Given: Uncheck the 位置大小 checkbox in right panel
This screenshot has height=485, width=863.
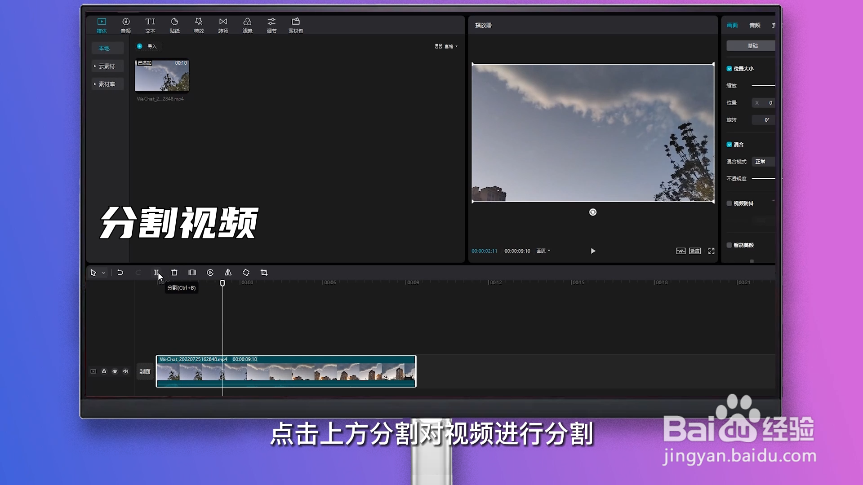Looking at the screenshot, I should click(x=730, y=68).
